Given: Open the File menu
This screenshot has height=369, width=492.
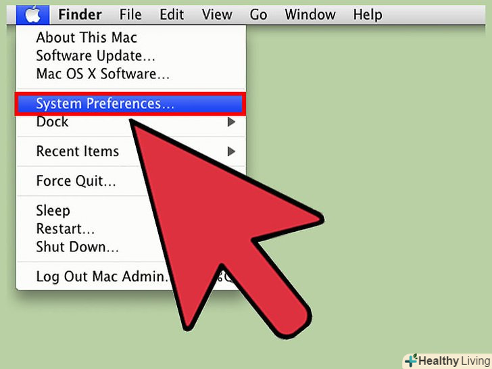Looking at the screenshot, I should [130, 15].
